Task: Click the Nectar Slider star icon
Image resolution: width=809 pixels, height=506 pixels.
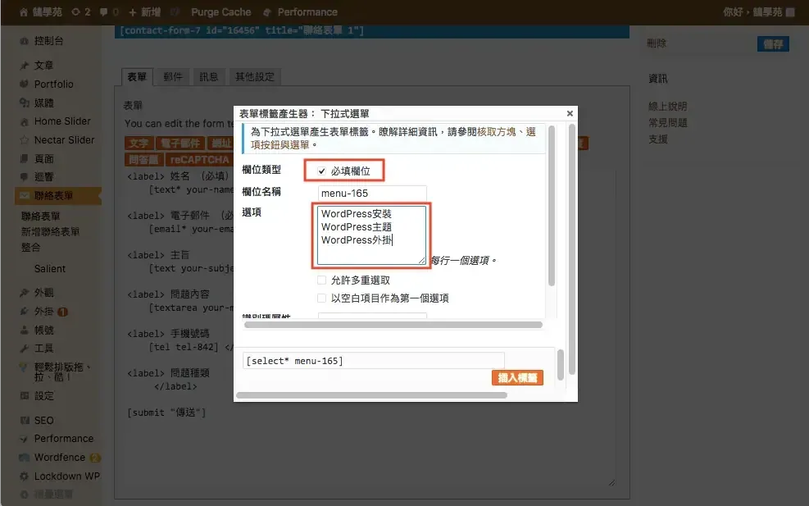Action: click(x=24, y=140)
